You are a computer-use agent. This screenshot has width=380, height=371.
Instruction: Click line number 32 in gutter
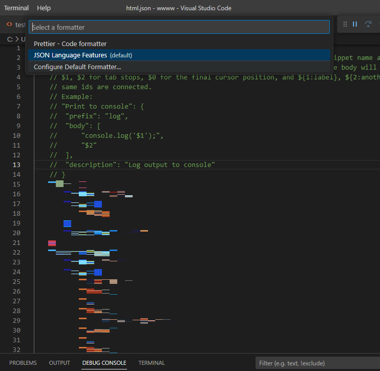click(x=16, y=349)
